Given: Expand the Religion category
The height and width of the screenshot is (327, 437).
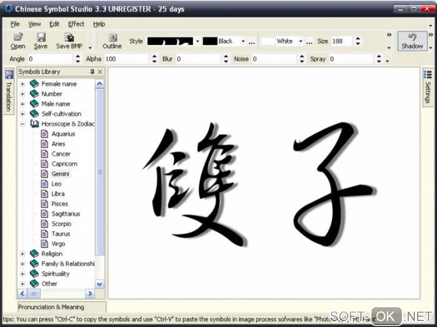Looking at the screenshot, I should coord(23,254).
